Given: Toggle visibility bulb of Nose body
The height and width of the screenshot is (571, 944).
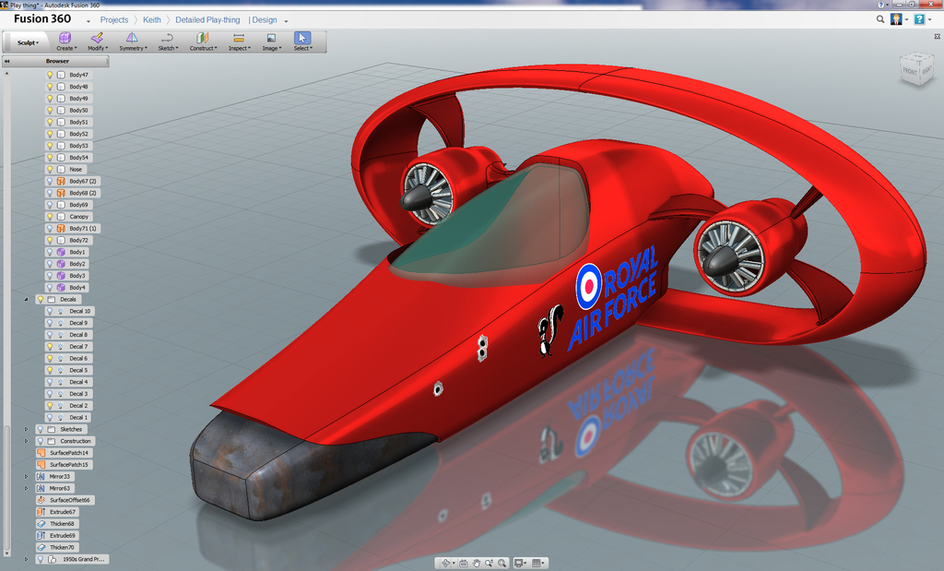Looking at the screenshot, I should click(x=50, y=169).
